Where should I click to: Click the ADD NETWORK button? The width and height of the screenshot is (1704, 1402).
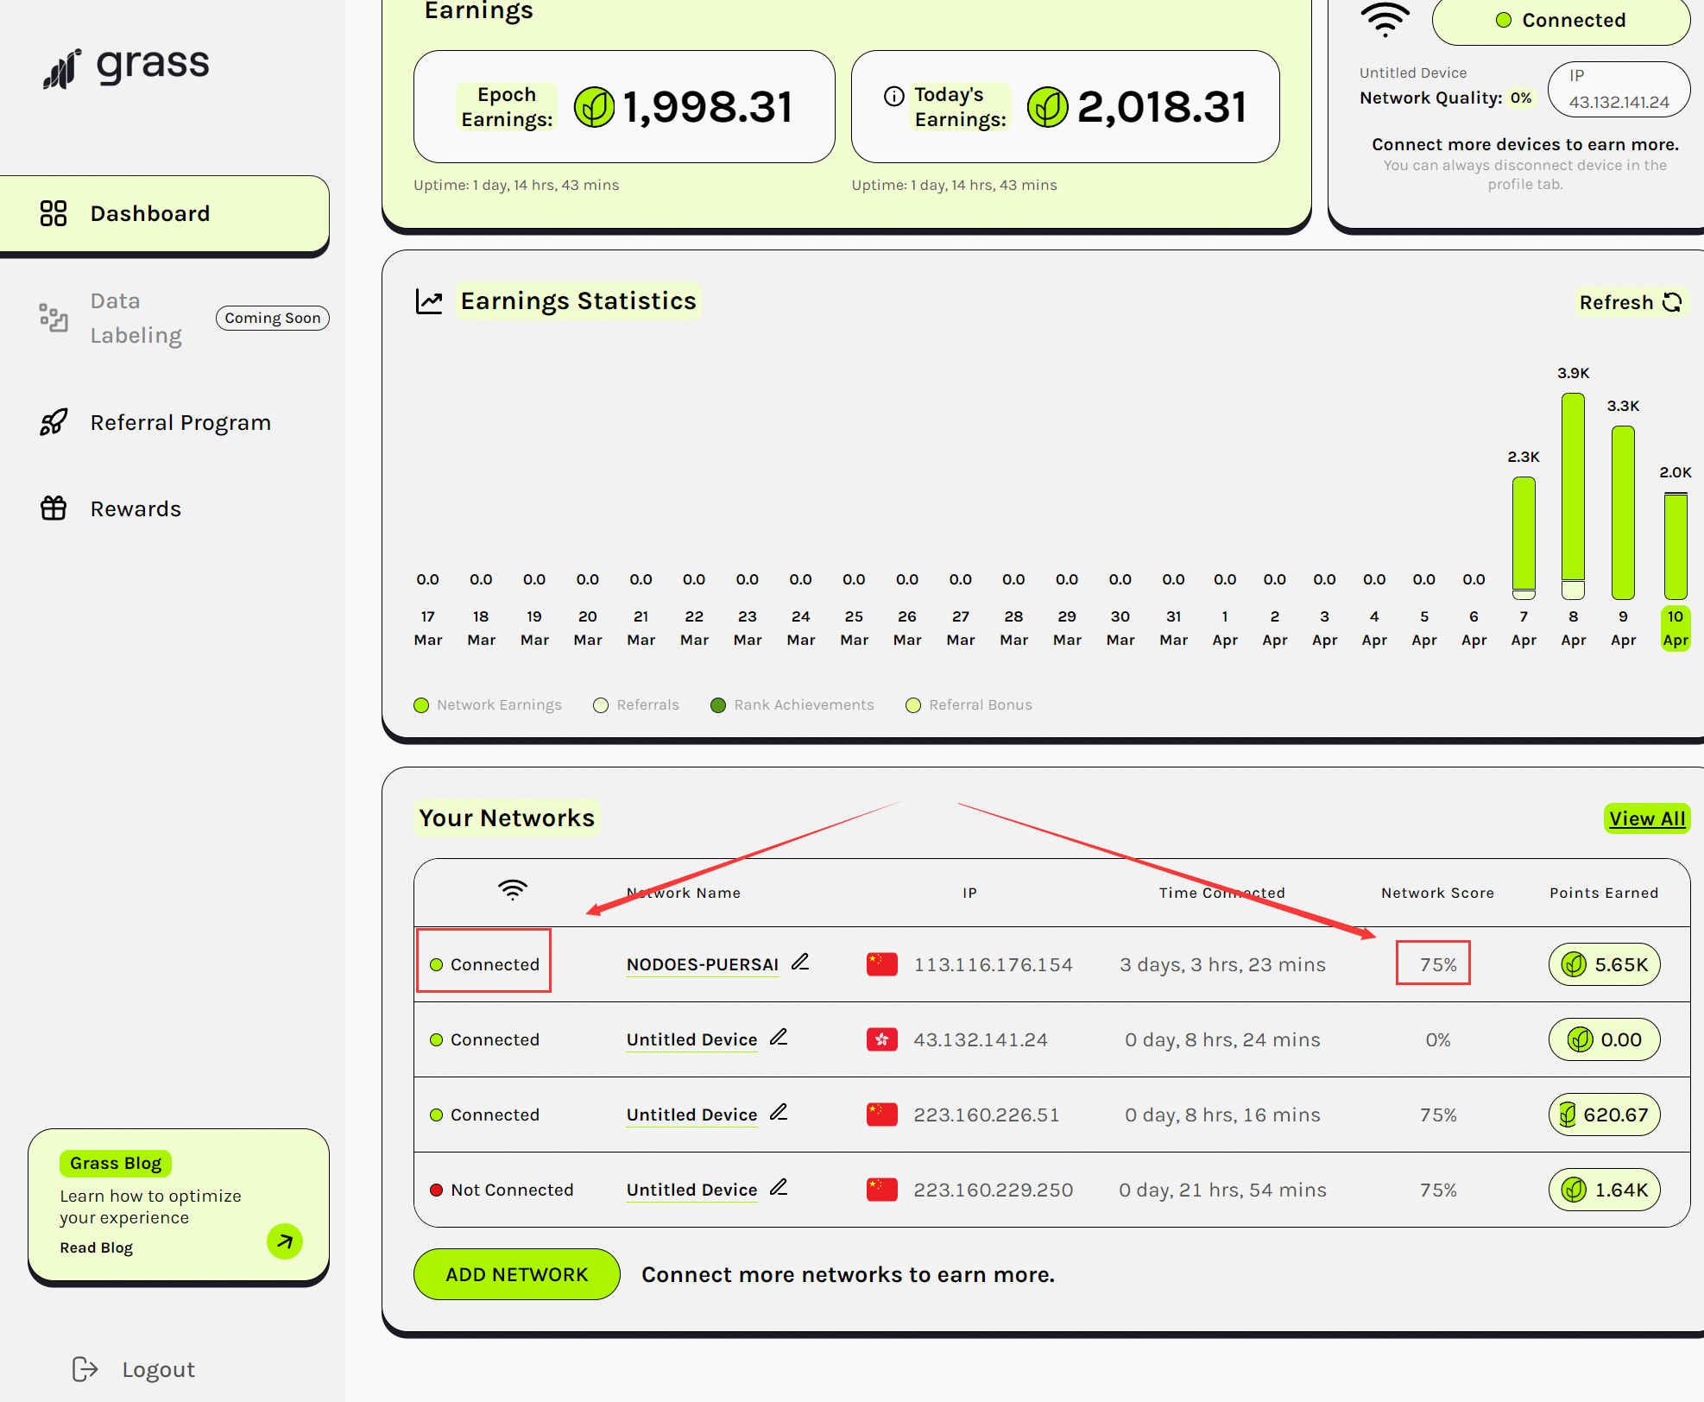coord(516,1274)
